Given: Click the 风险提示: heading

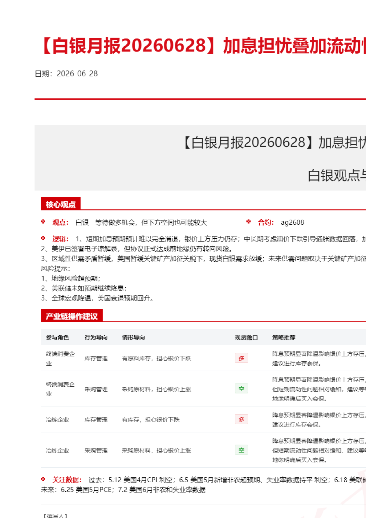Looking at the screenshot, I should [55, 269].
